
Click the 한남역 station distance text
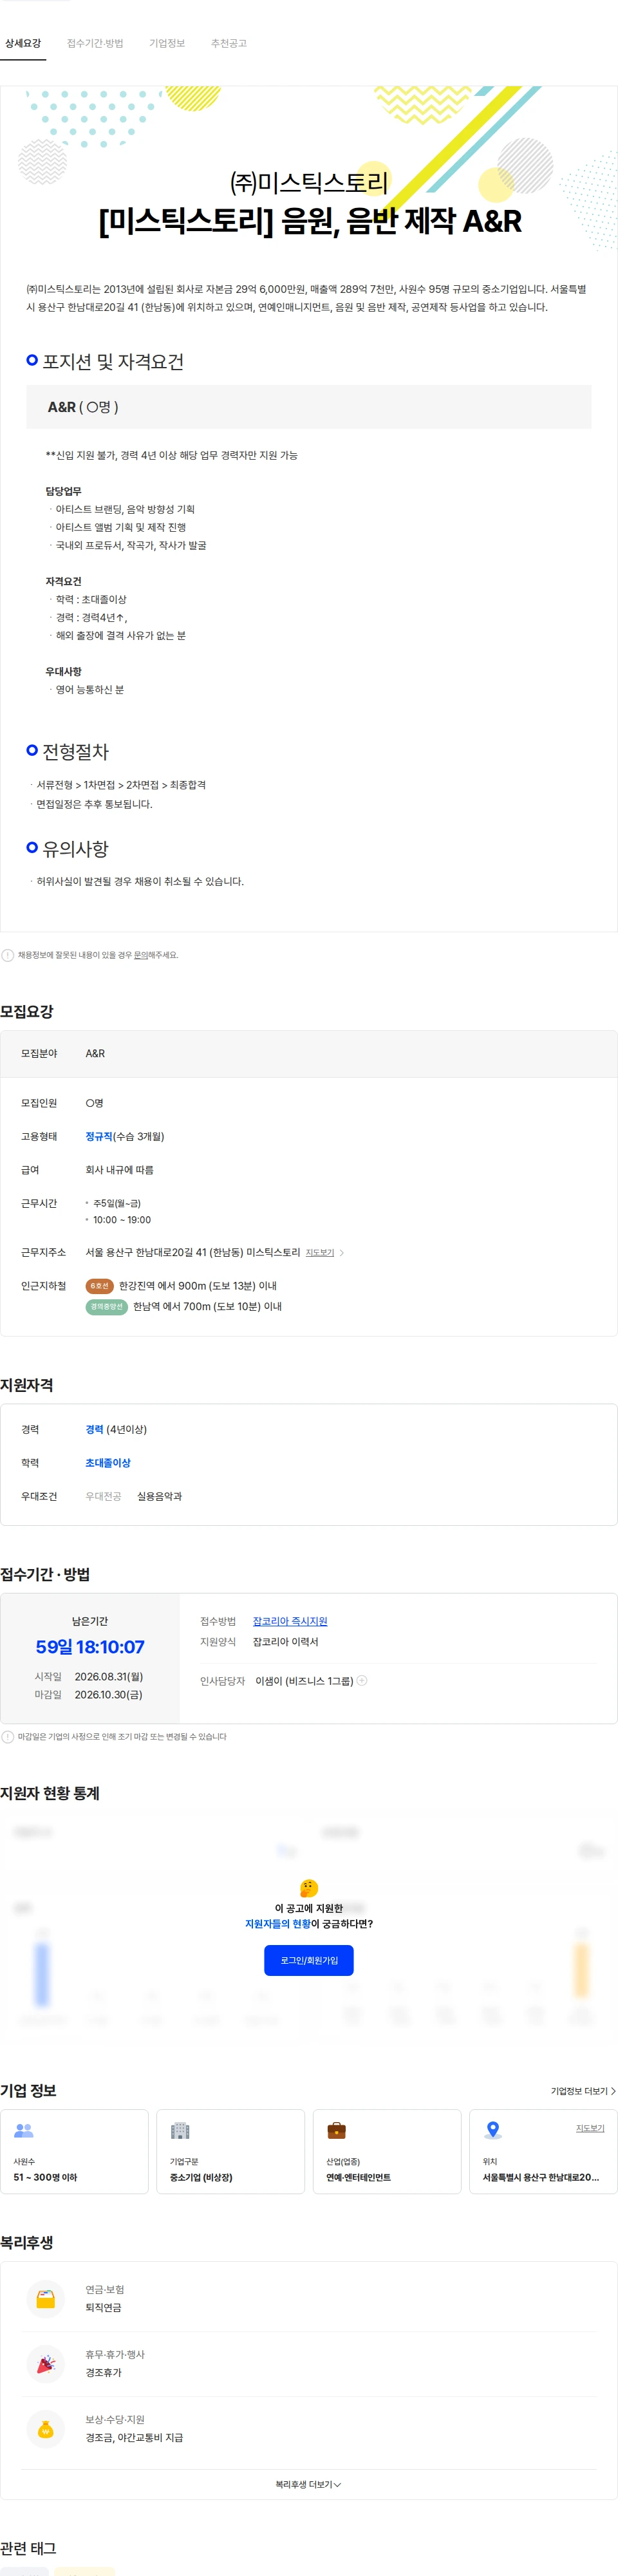coord(207,1306)
